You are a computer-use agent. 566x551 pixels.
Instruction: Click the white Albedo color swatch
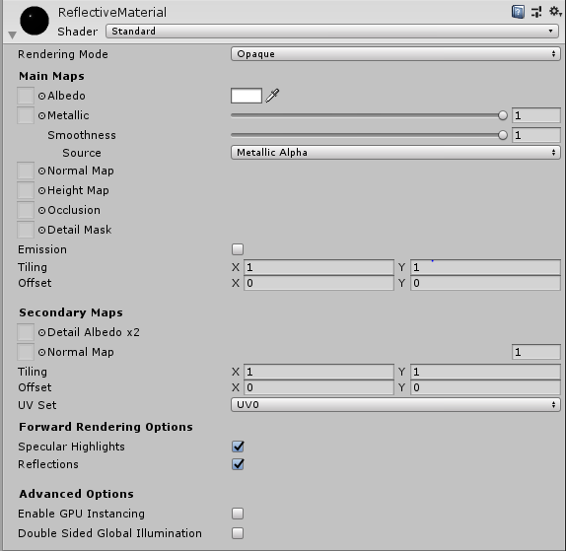pos(247,96)
